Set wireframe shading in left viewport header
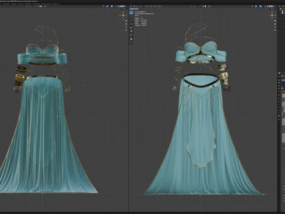Screen dimensions: 285x214 coord(119,6)
